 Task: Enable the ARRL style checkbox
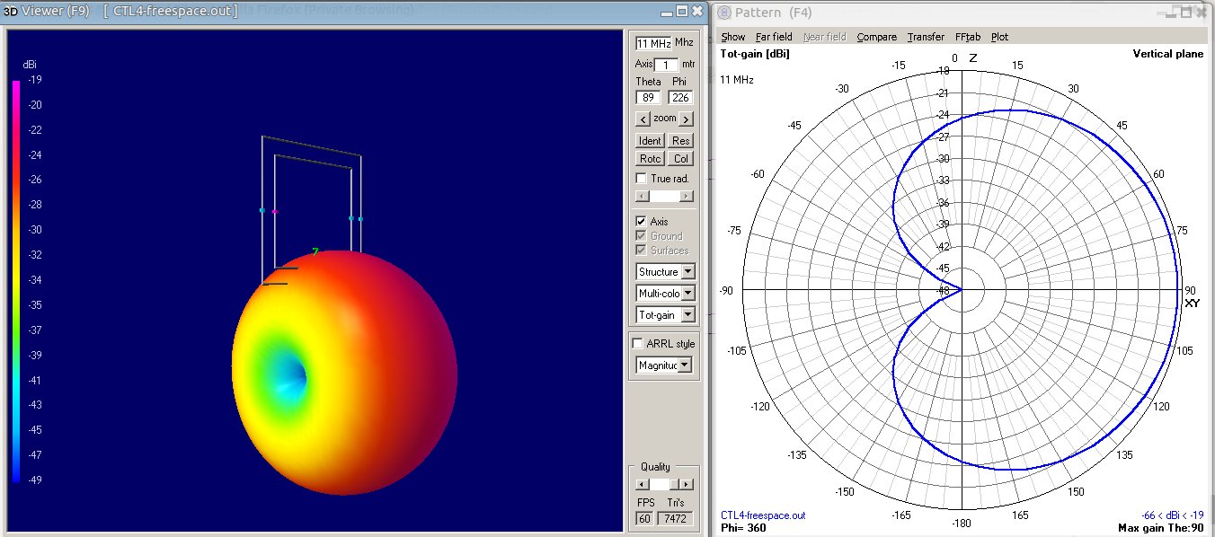click(640, 342)
